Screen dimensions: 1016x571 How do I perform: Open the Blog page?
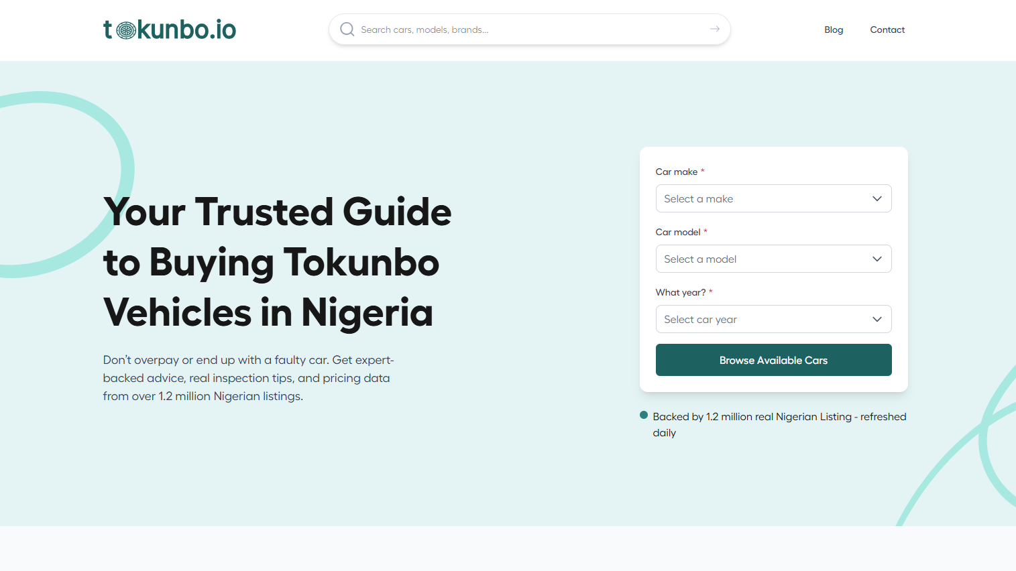pos(834,29)
